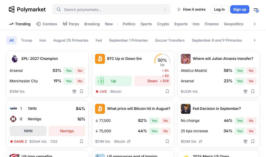Screen dimensions: 266x157
Task: Click gift icon on Julian Alvarez transfer card
Action: pos(245,91)
